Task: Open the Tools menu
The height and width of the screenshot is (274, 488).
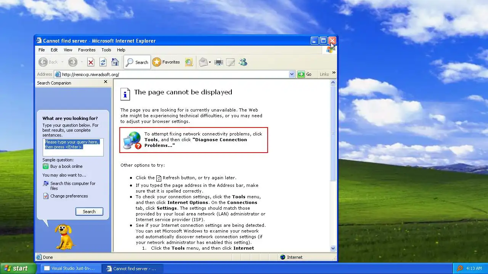Action: coord(106,50)
